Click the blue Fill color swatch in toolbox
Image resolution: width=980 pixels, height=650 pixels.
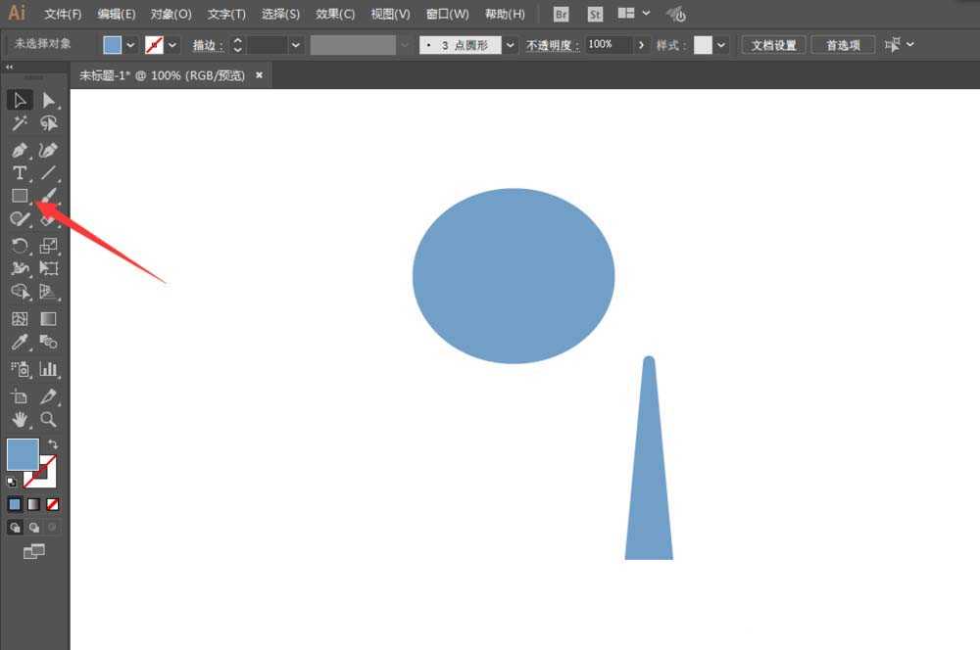click(23, 454)
